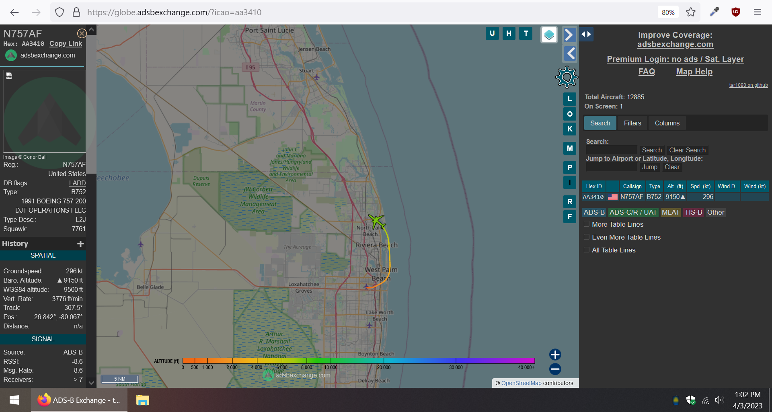Sort table by Hex ID column
This screenshot has height=412, width=772.
click(x=594, y=186)
